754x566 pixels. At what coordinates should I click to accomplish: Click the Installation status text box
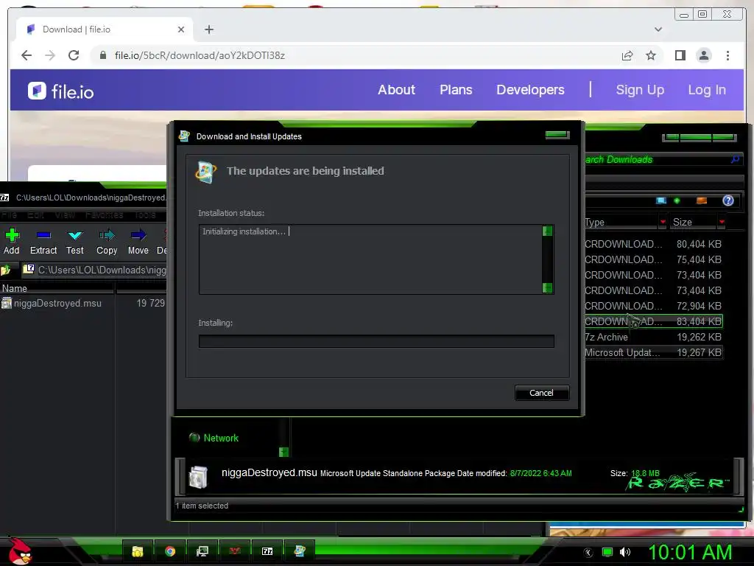pyautogui.click(x=370, y=259)
